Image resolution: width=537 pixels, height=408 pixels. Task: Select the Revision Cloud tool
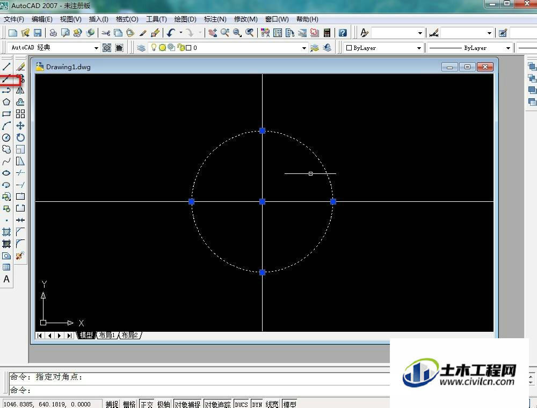pos(6,149)
